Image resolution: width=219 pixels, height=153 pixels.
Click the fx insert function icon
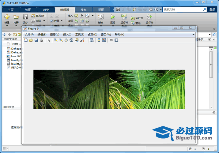82,16
